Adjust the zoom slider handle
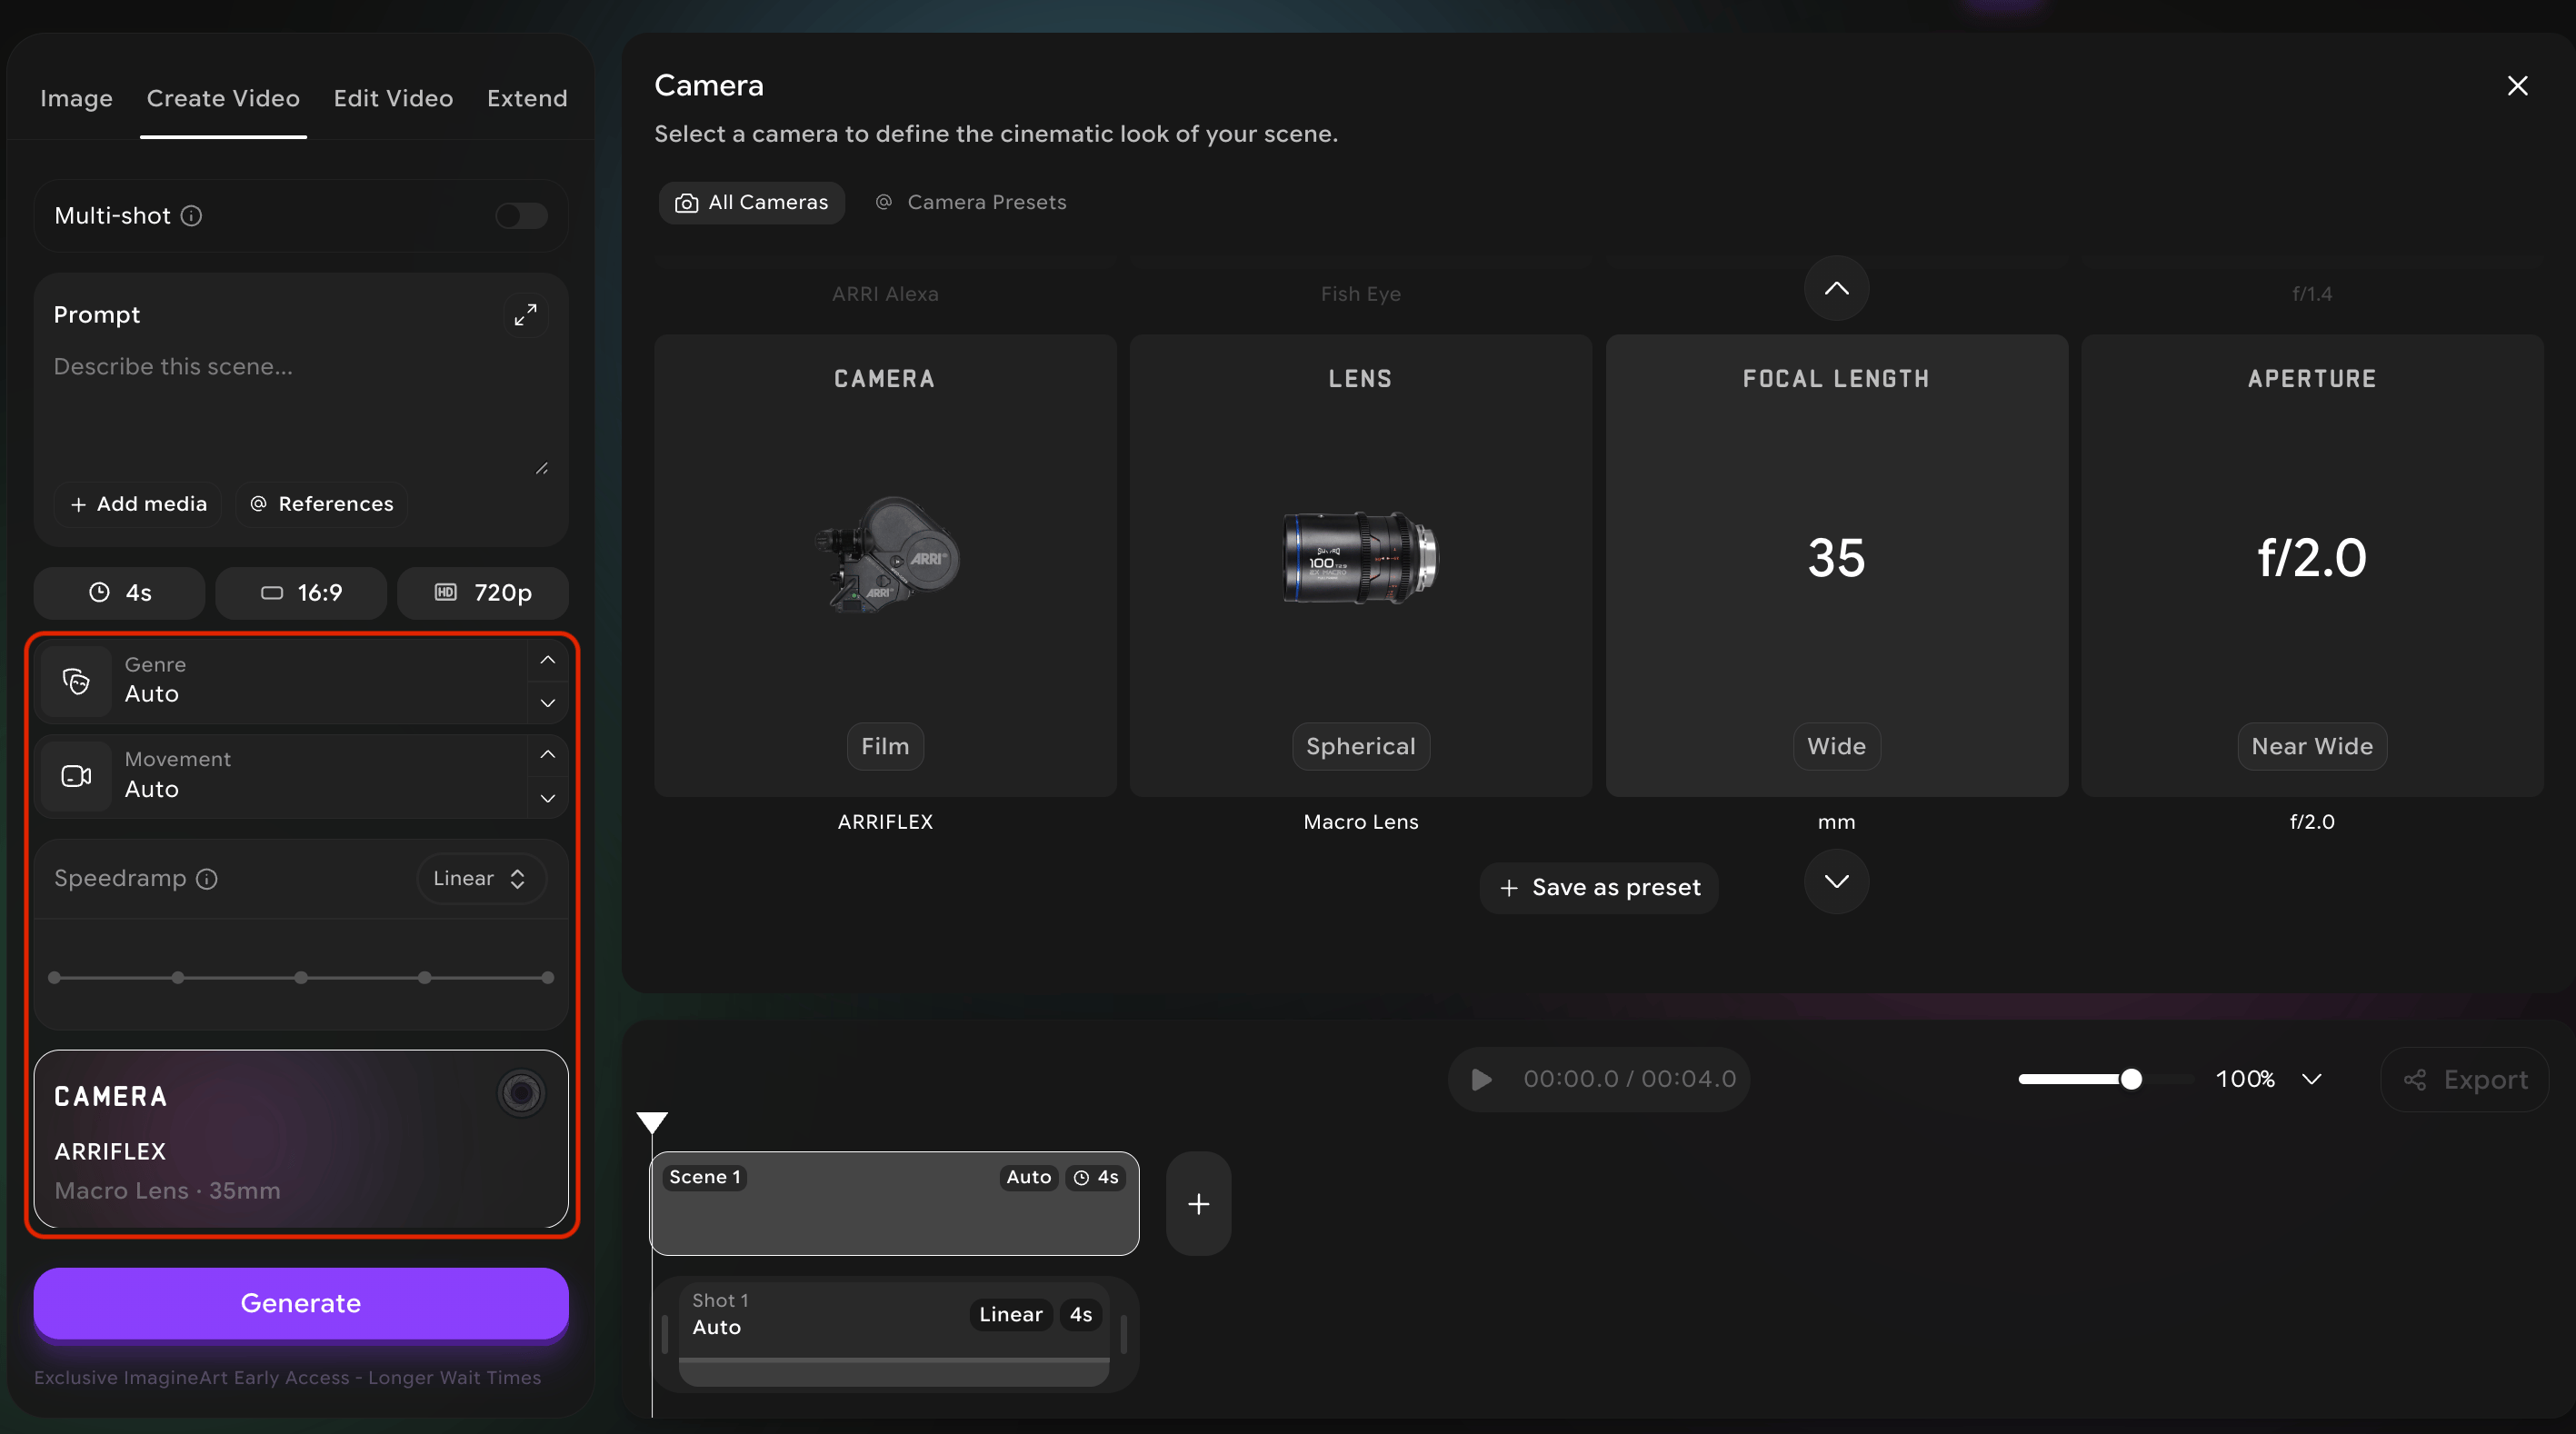This screenshot has width=2576, height=1434. 2131,1079
